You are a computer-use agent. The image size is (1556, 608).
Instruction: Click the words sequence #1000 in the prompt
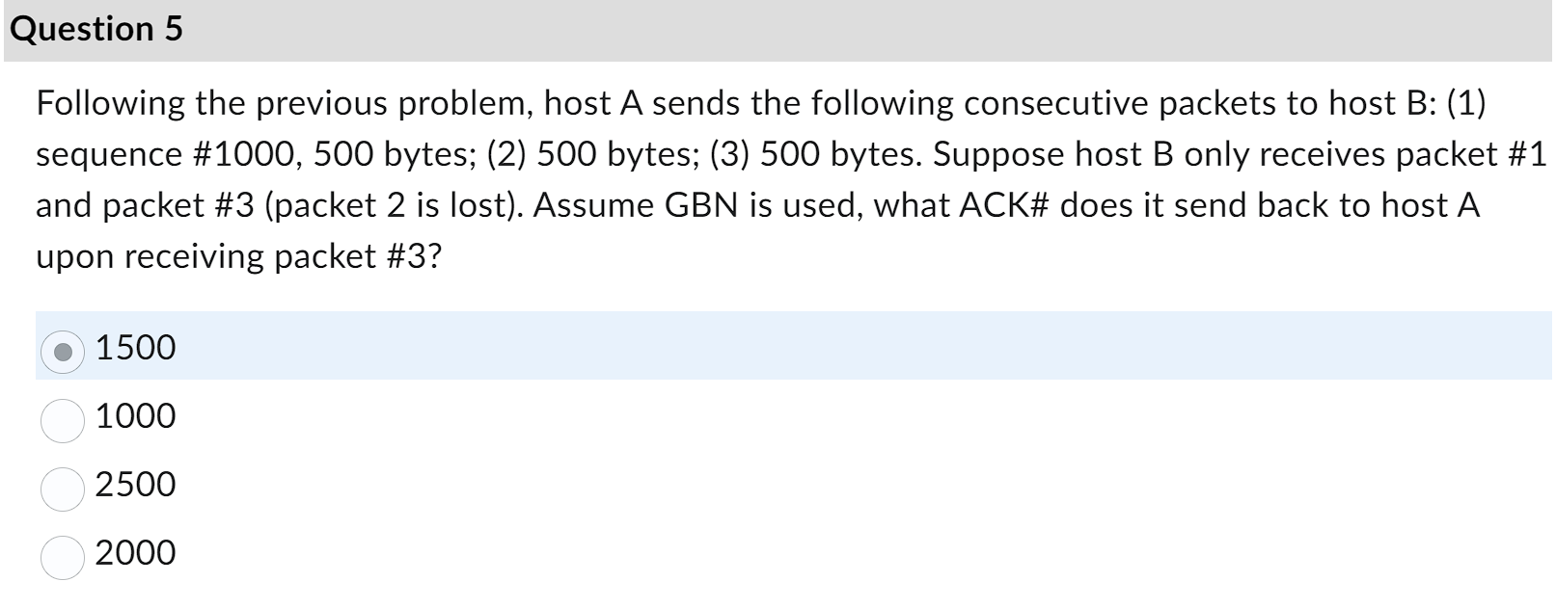(162, 153)
